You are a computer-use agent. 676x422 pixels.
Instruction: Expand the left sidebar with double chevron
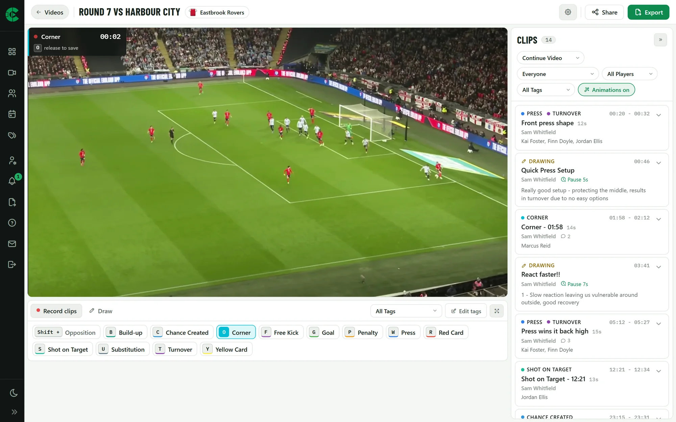pos(14,412)
